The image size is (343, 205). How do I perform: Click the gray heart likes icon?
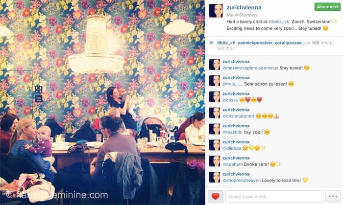pos(211,43)
